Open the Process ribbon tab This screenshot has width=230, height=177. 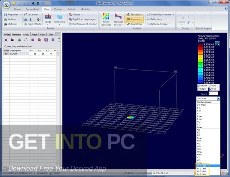pyautogui.click(x=59, y=9)
